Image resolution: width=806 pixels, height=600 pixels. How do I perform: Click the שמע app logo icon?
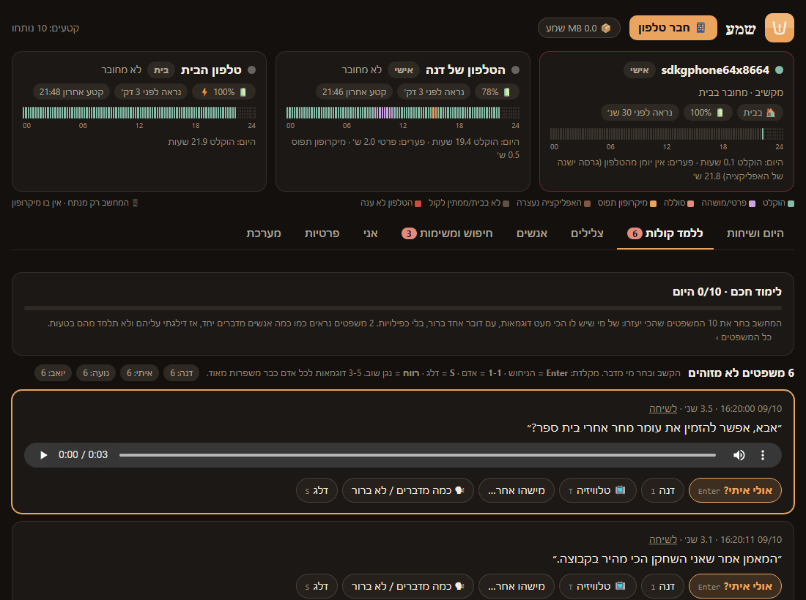[x=780, y=28]
